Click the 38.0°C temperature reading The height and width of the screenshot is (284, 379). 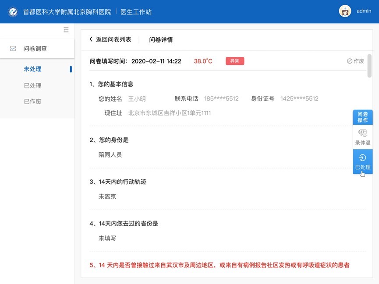(x=203, y=61)
